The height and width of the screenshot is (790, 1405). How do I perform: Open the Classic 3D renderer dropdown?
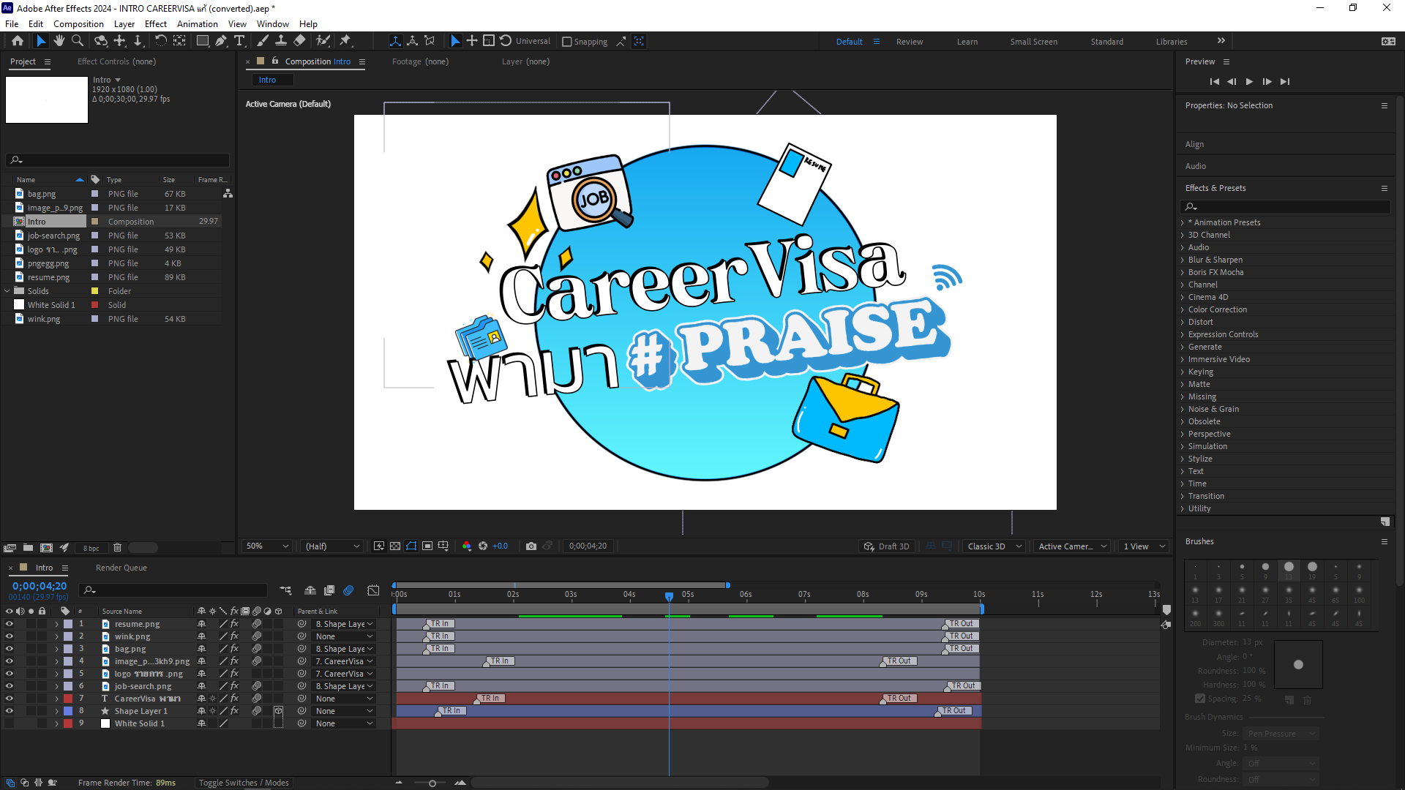pos(994,546)
